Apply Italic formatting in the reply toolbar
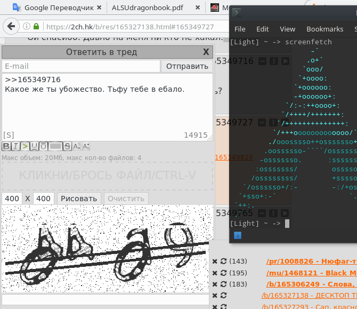357x309 pixels. pos(15,146)
